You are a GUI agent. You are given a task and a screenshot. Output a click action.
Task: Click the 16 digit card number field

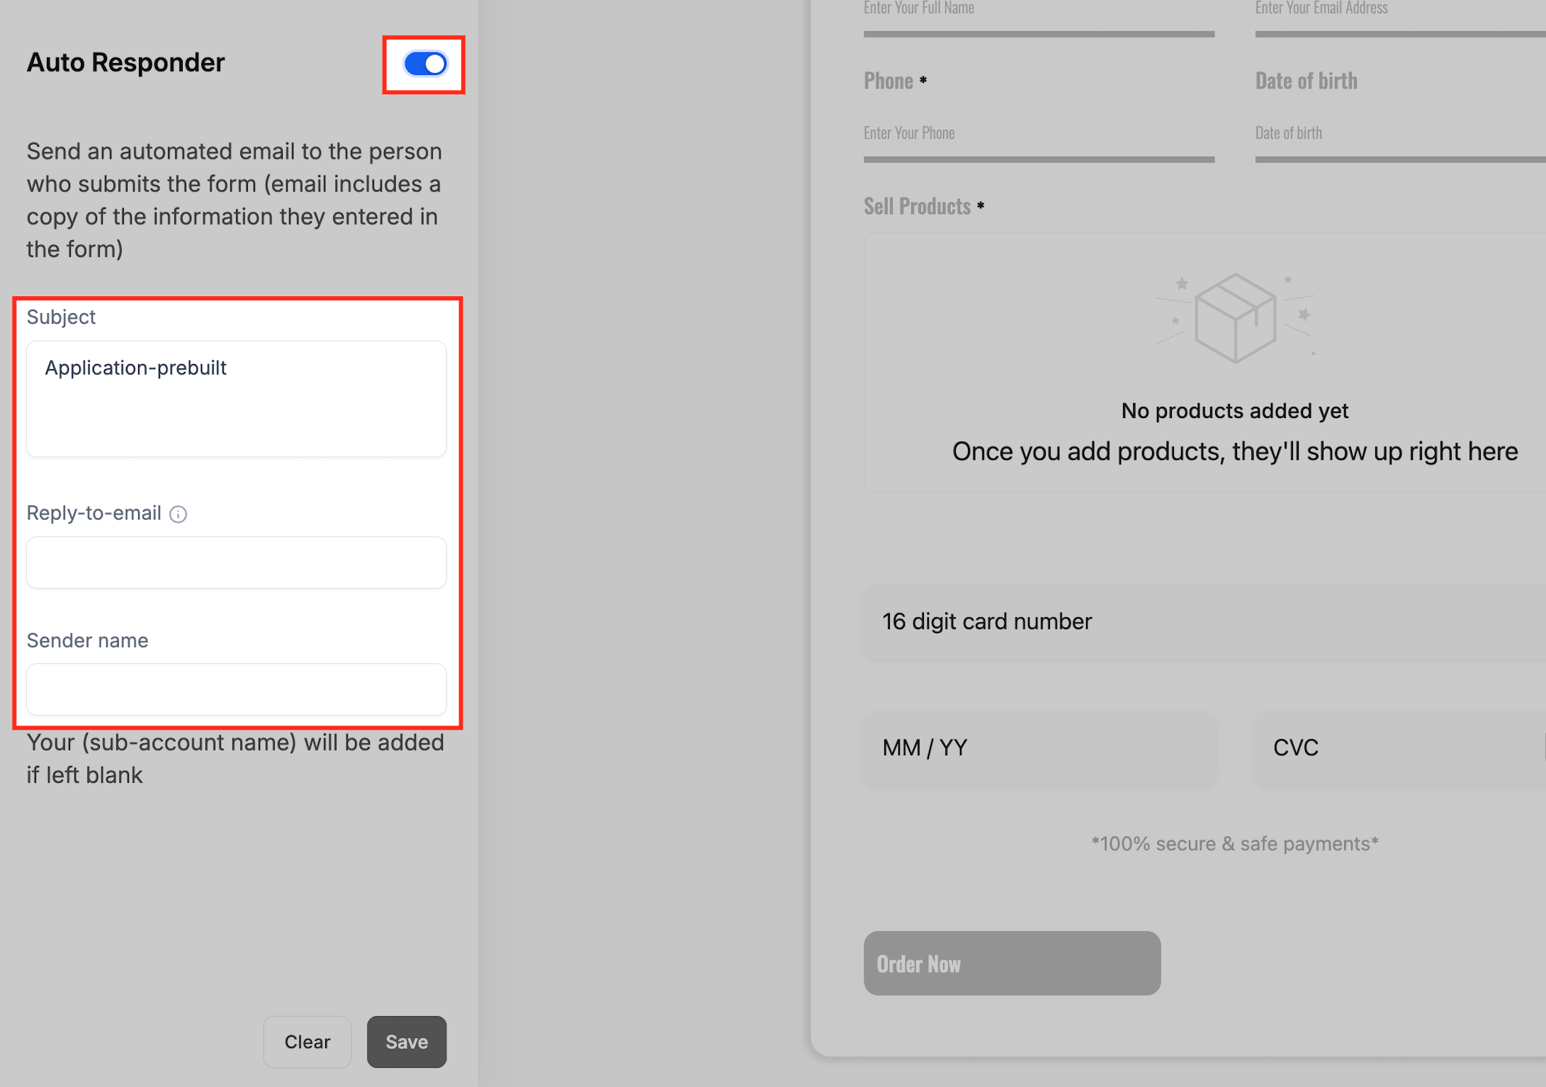pyautogui.click(x=1204, y=621)
